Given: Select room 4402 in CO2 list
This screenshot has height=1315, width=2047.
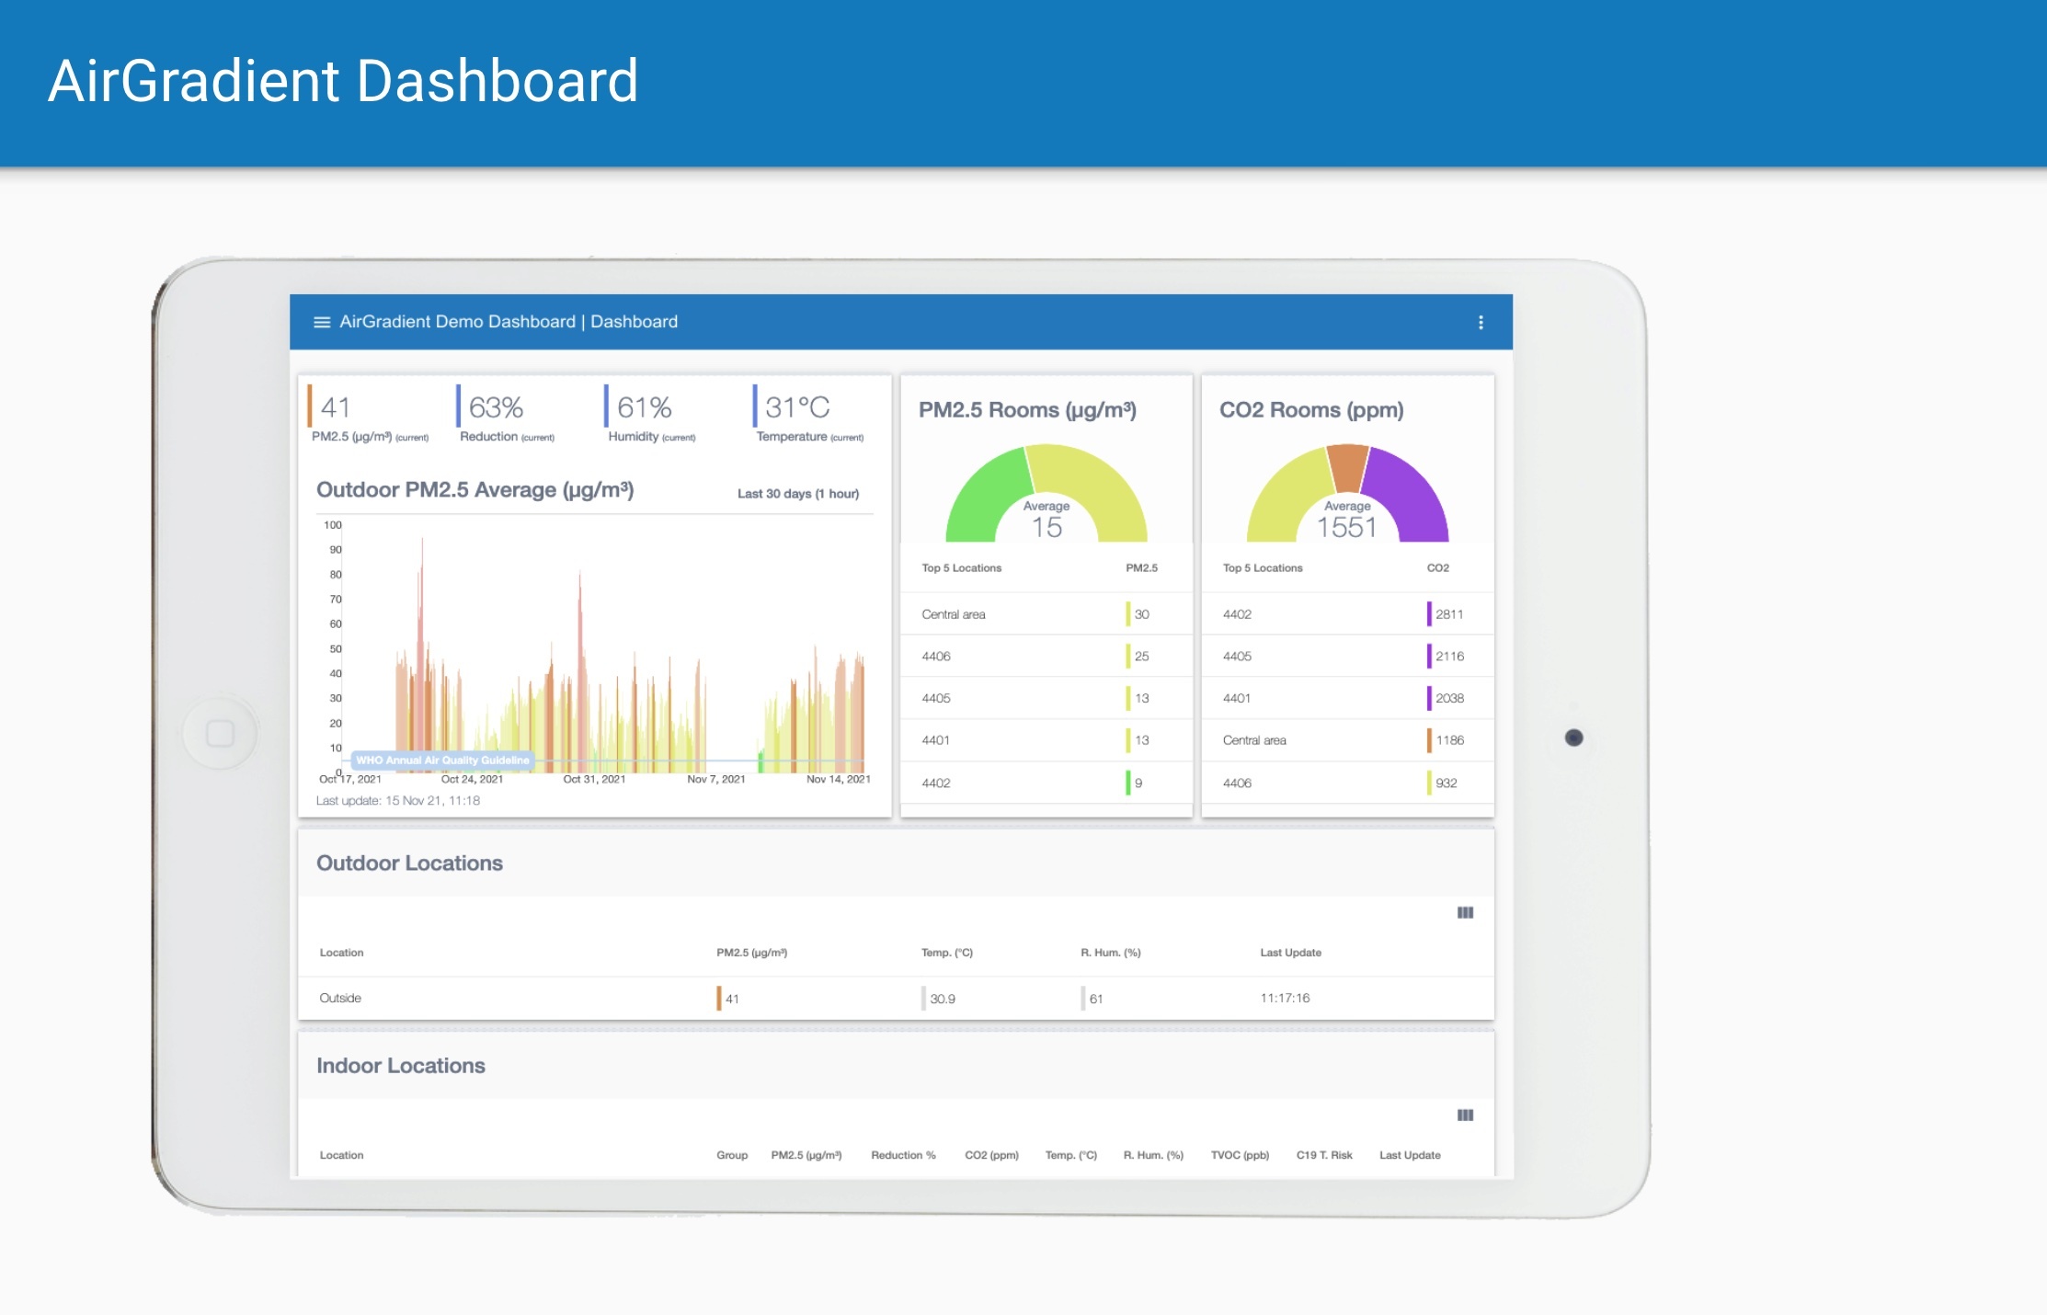Looking at the screenshot, I should coord(1237,614).
